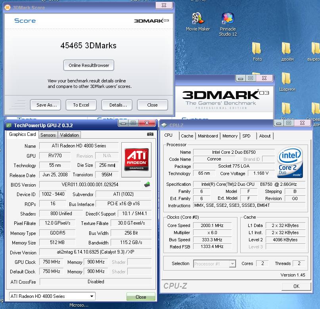Export score with To Excel button
Screen dimensions: 320x309
pos(81,105)
